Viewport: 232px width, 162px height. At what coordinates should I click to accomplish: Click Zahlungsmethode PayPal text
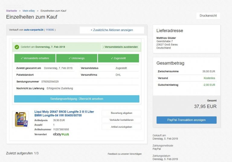coord(157,149)
